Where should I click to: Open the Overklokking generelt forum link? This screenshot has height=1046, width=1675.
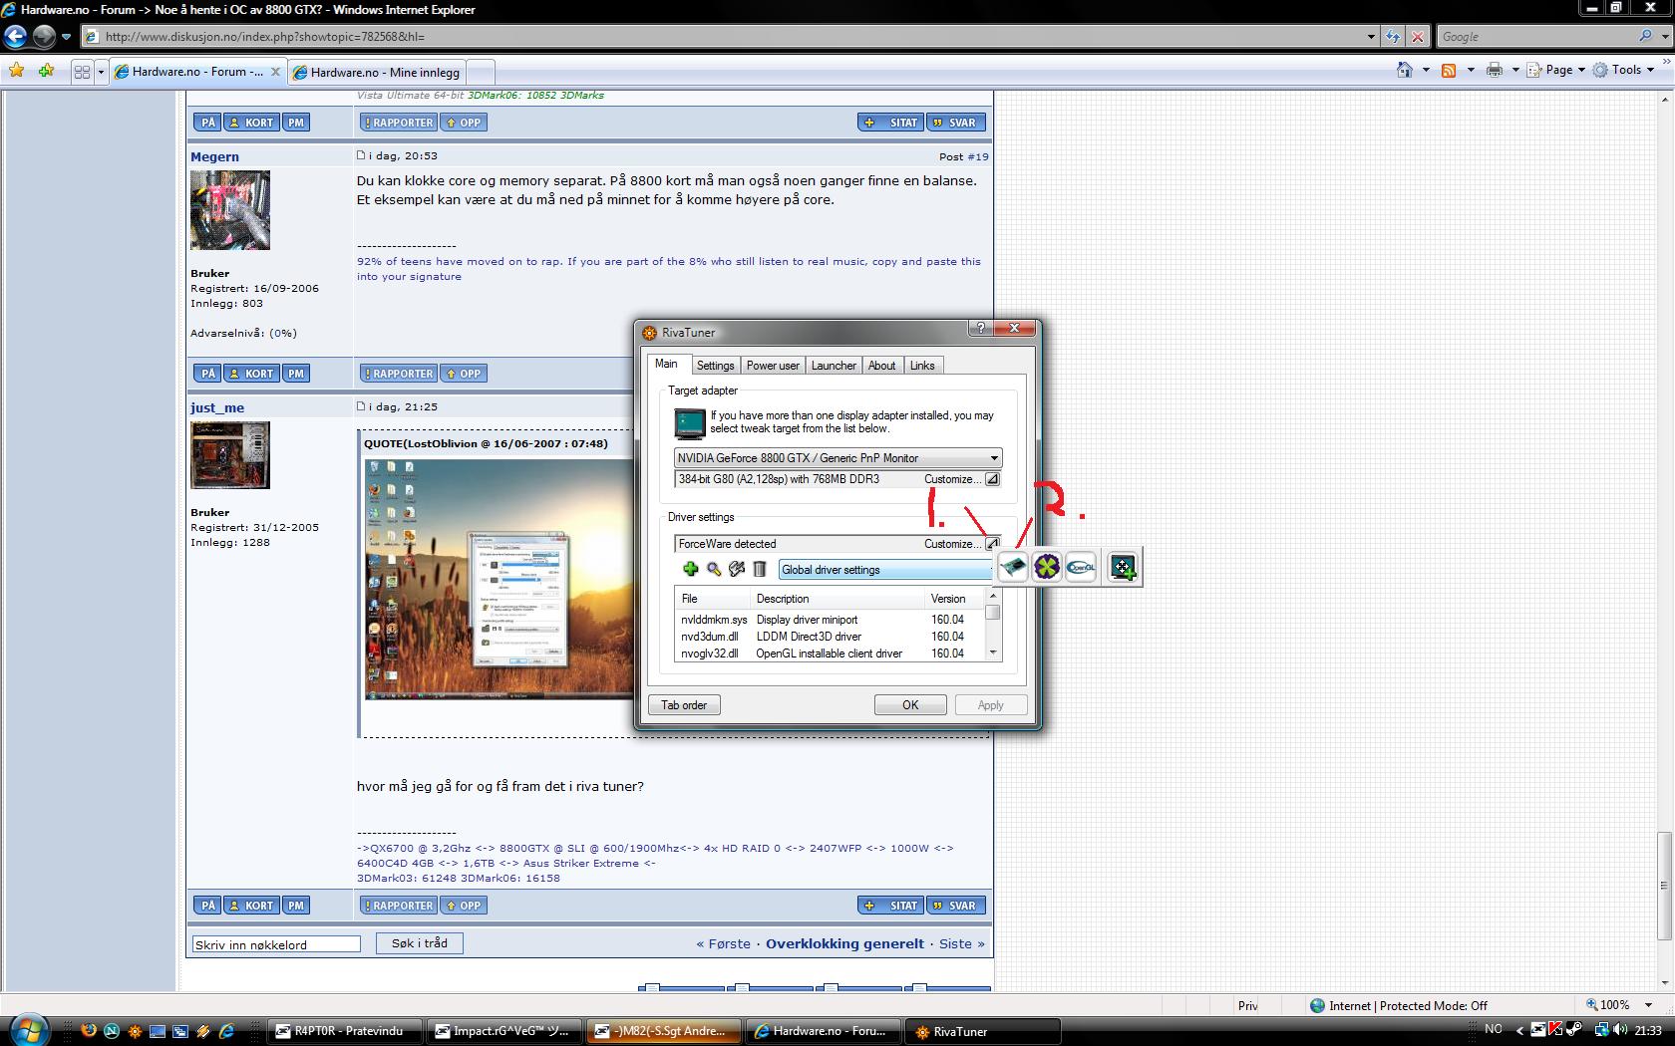[x=844, y=943]
